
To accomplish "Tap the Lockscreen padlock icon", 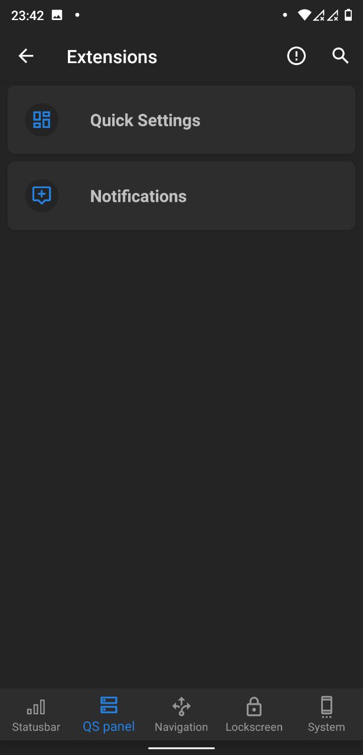I will [x=254, y=706].
